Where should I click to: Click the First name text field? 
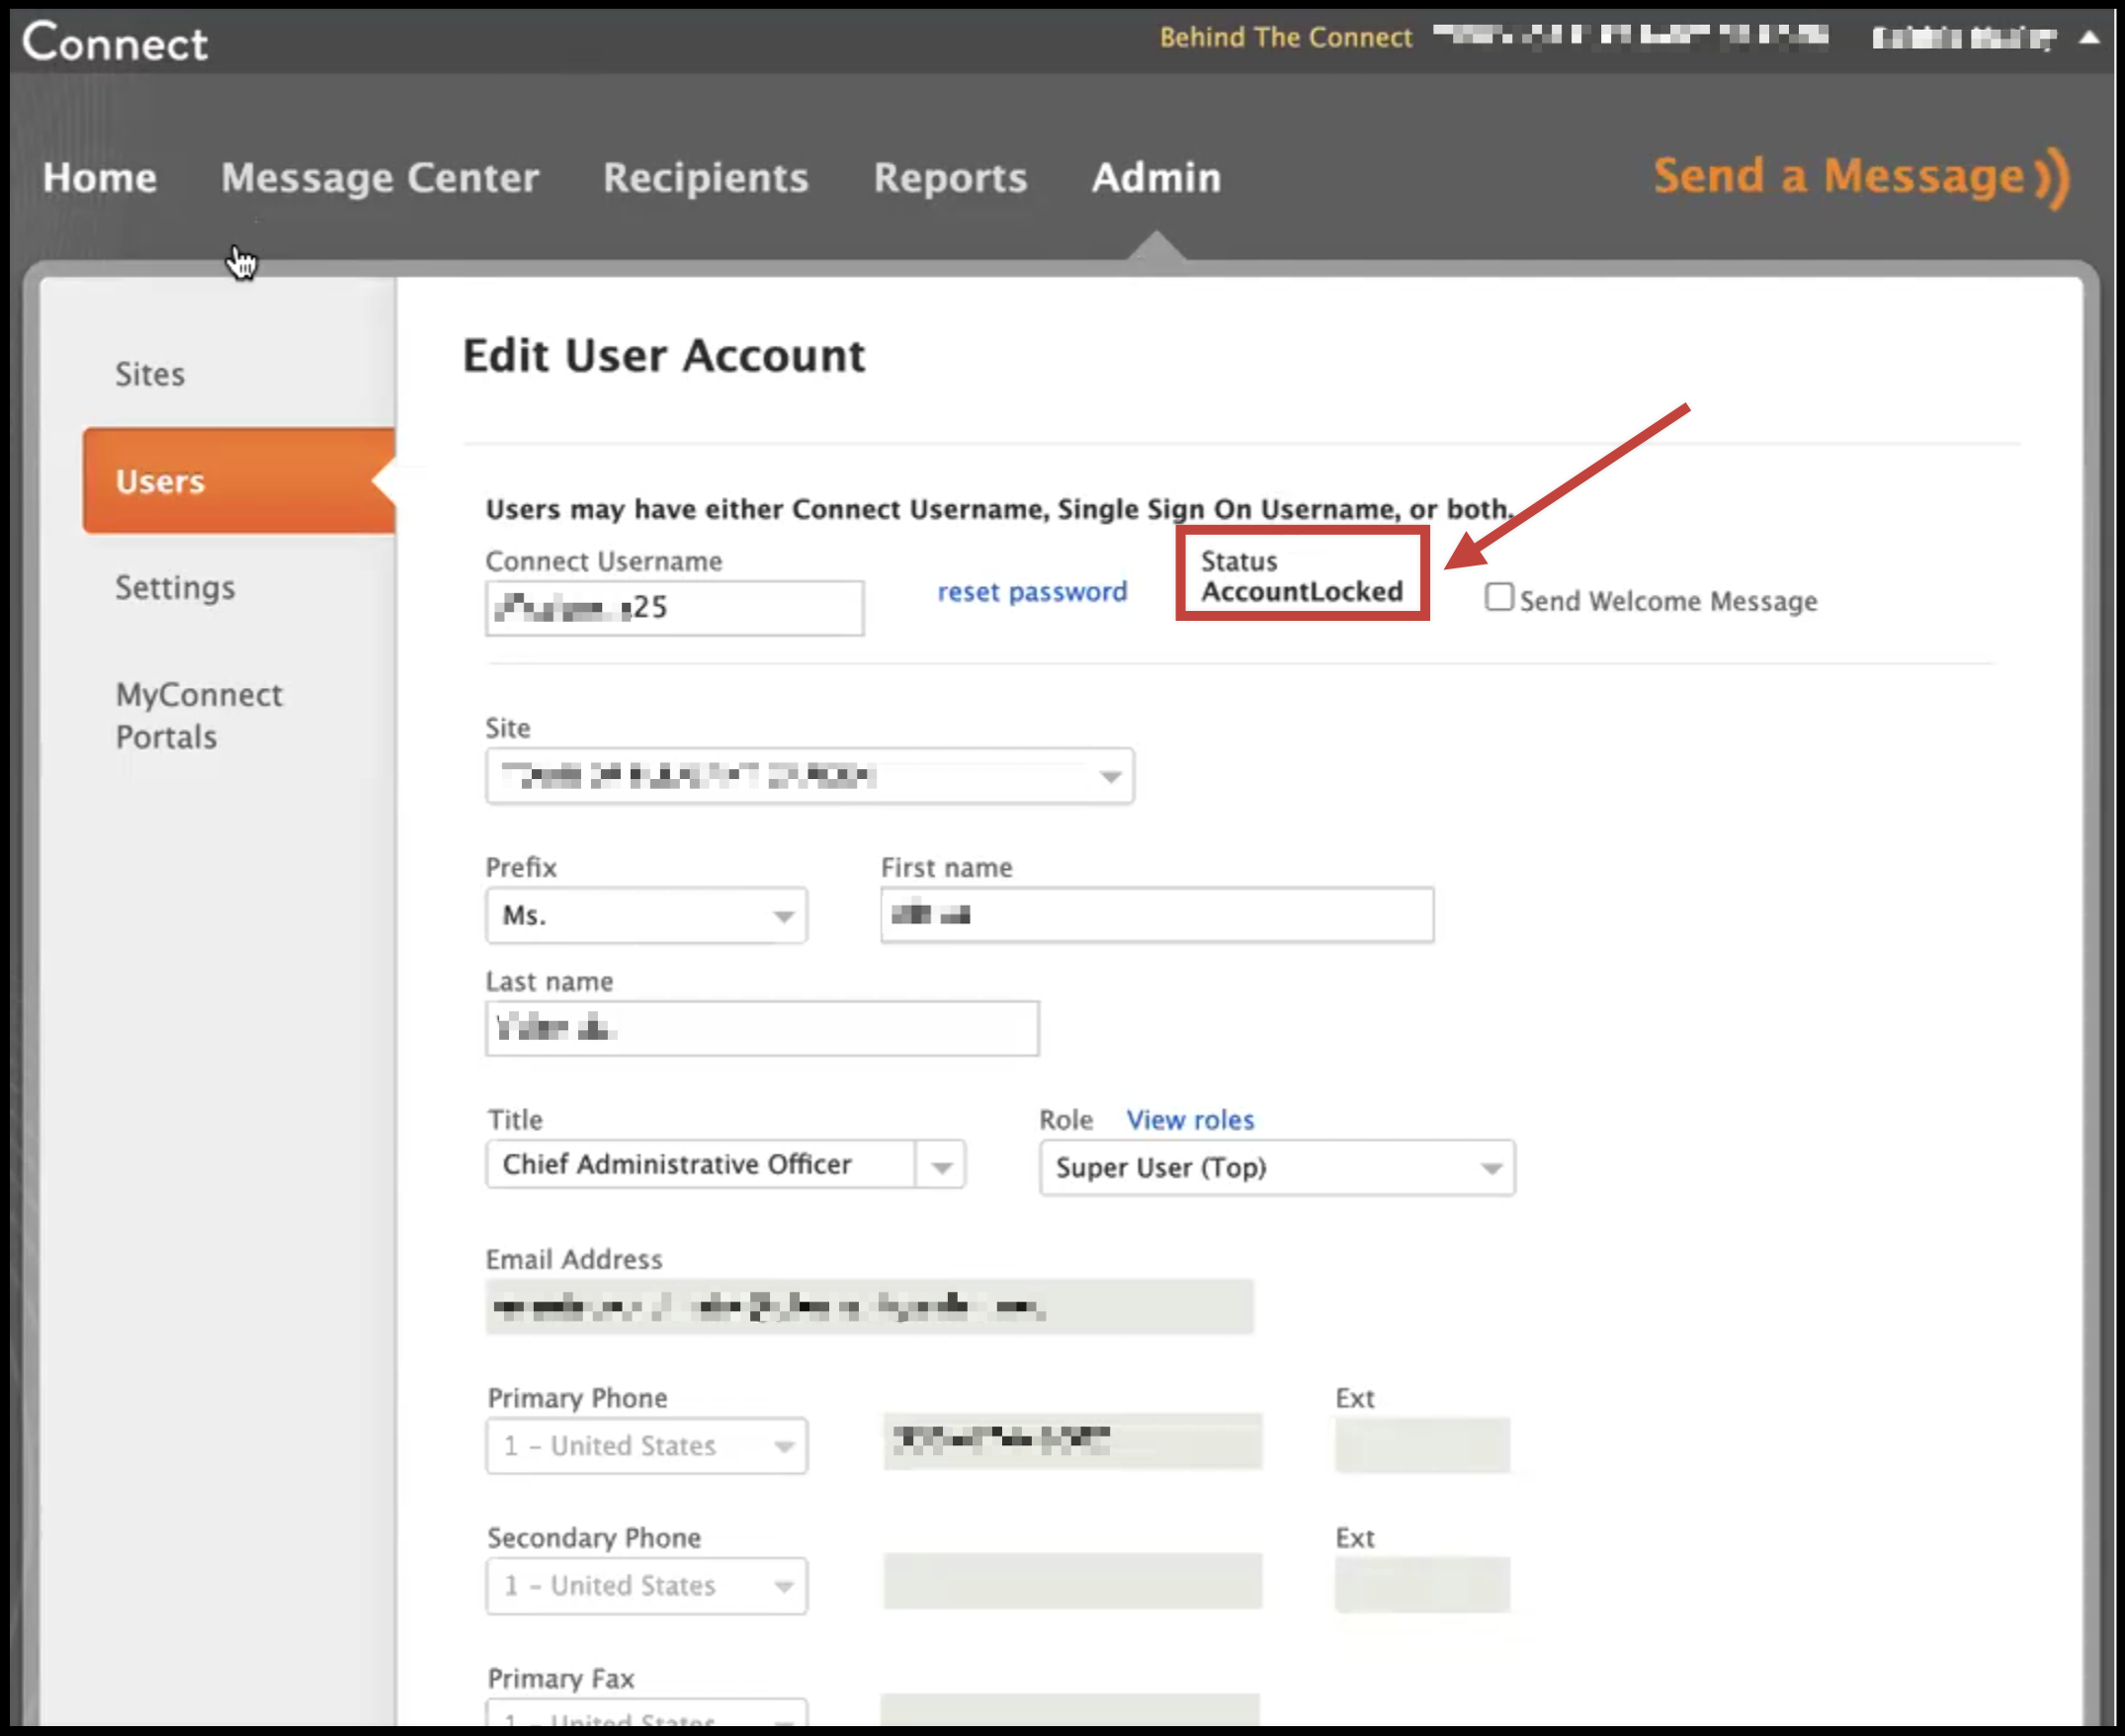(x=1154, y=914)
